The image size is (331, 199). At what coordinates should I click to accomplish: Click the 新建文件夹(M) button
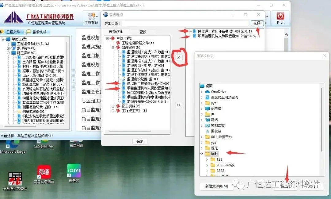pos(217,186)
